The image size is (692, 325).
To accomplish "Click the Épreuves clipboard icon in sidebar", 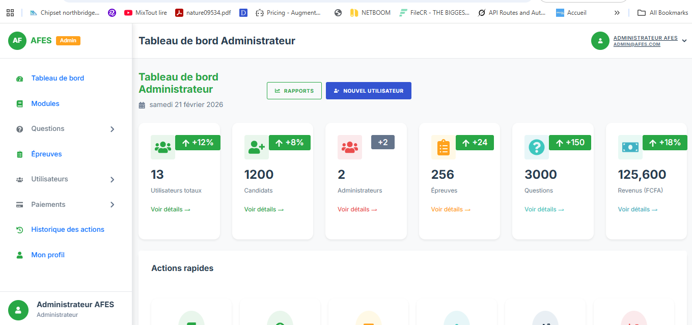I will (20, 154).
